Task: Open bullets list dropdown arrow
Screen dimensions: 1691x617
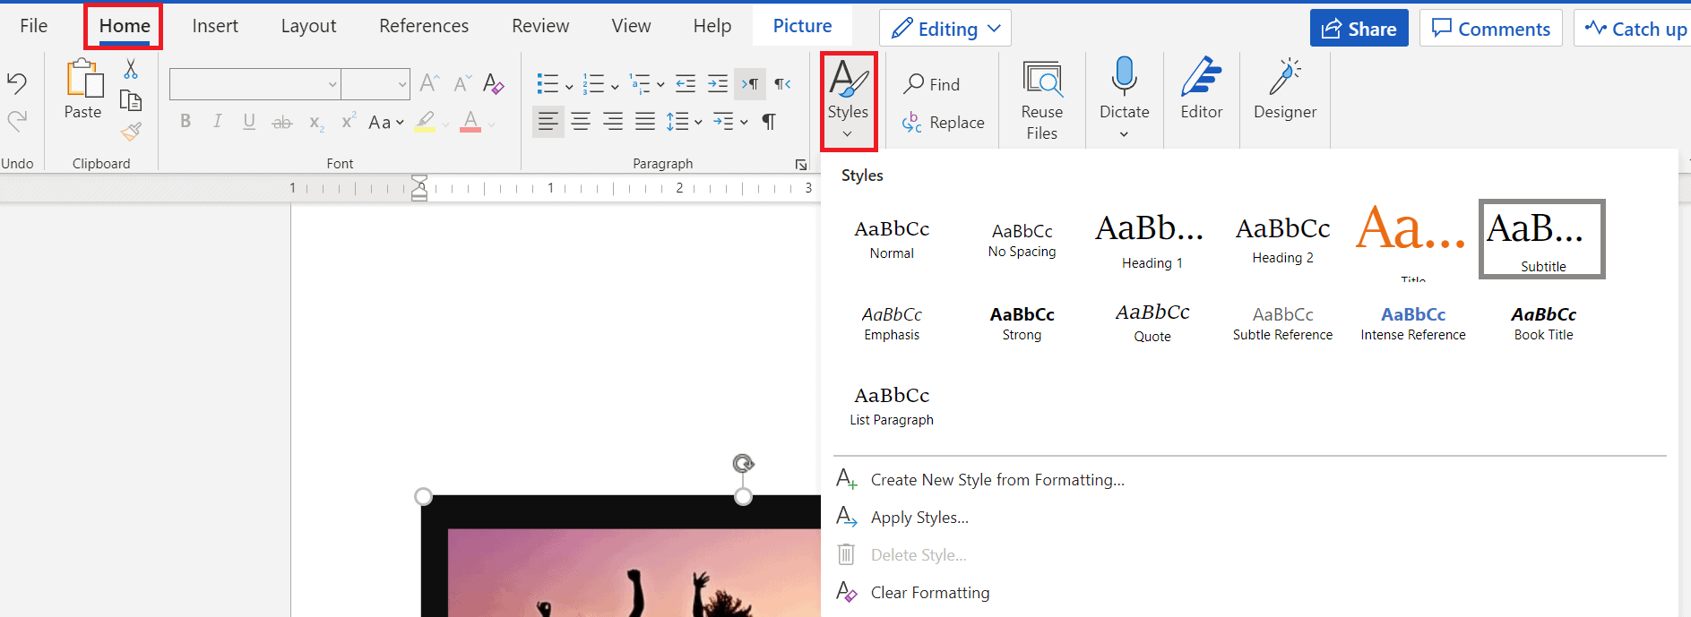Action: tap(568, 86)
